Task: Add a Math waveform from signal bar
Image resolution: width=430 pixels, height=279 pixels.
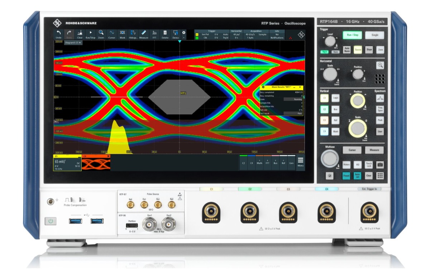Action: click(x=259, y=162)
